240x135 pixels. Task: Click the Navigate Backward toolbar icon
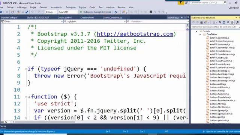(1, 12)
